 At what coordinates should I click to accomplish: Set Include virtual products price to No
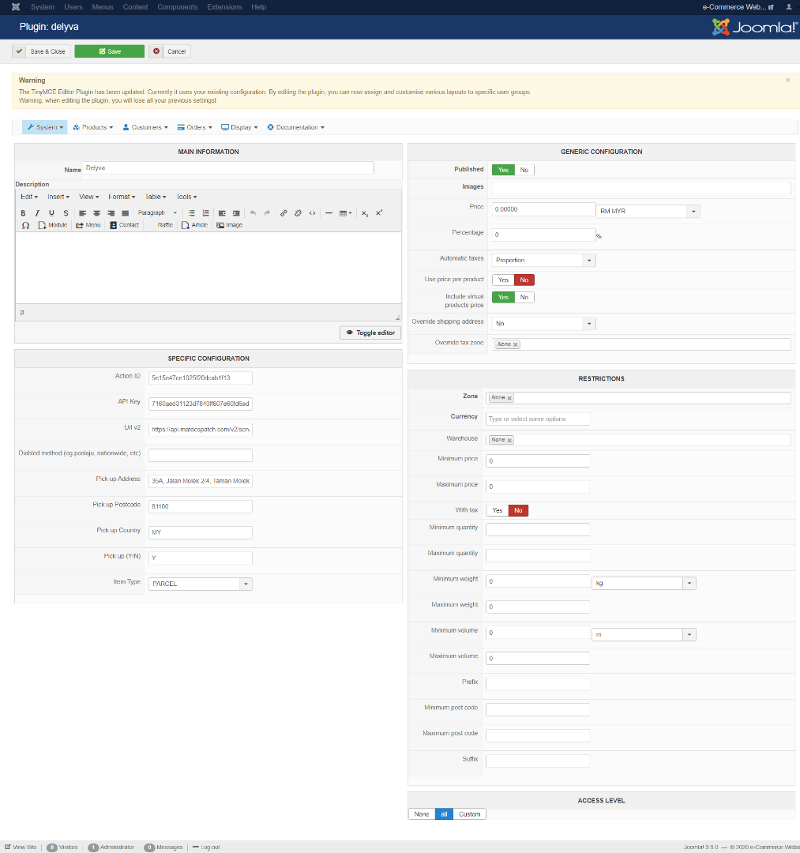524,298
